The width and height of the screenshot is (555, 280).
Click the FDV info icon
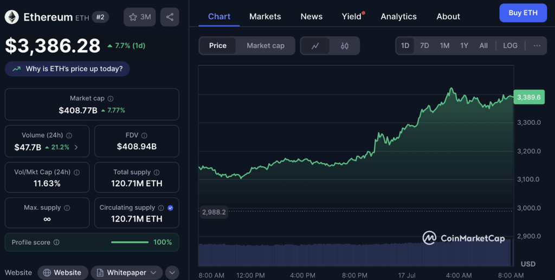coord(144,136)
